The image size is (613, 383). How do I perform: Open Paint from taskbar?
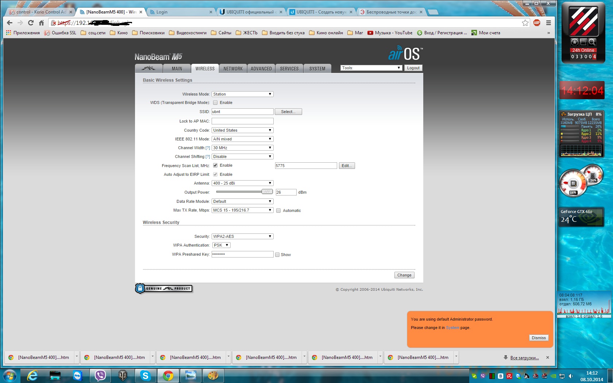point(213,375)
